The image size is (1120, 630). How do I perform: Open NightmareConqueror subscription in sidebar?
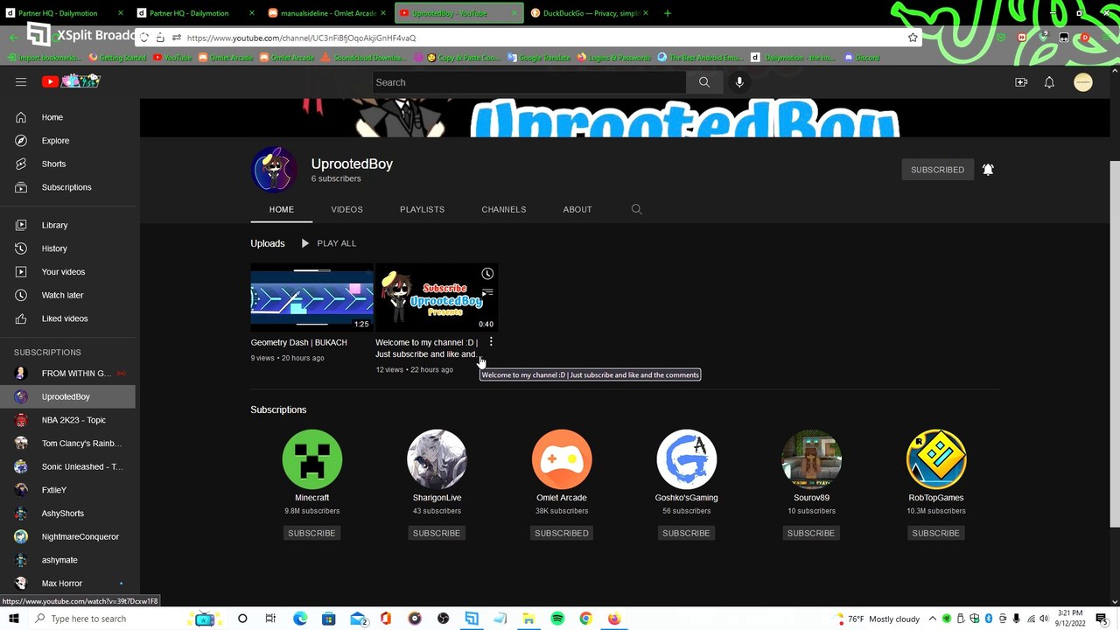click(x=67, y=537)
